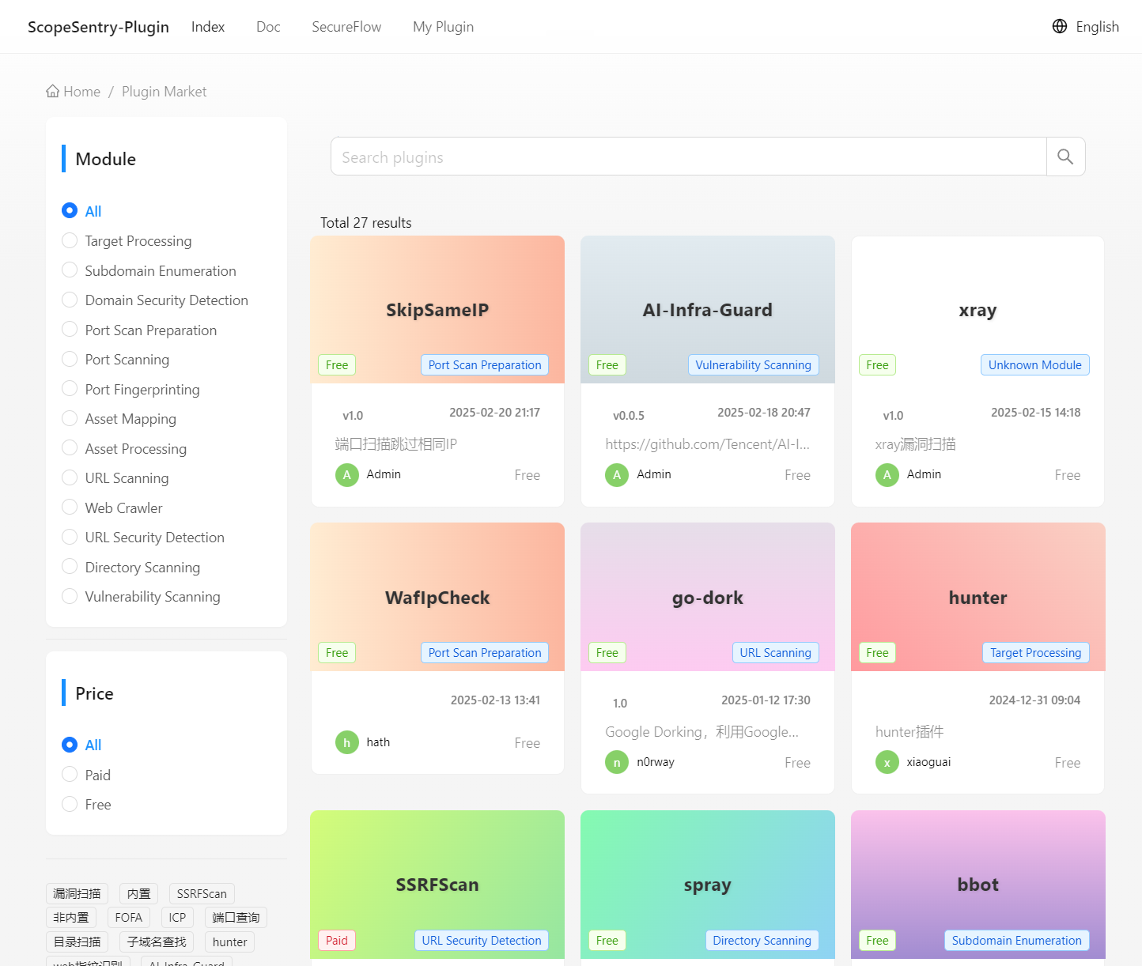
Task: Open the Index nav item
Action: [208, 27]
